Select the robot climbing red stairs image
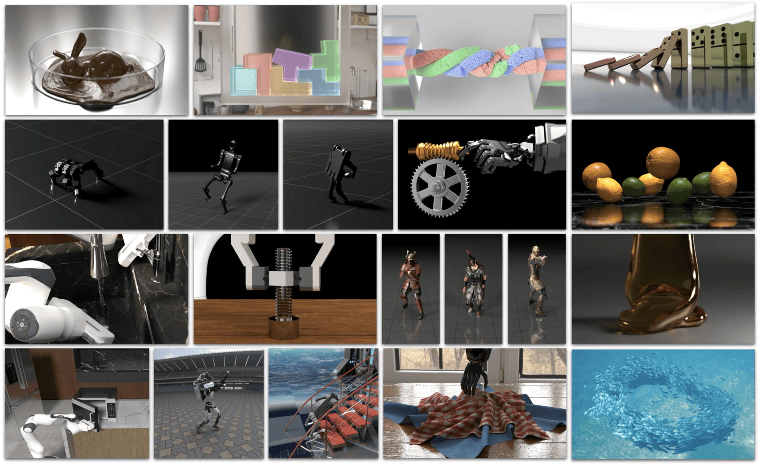This screenshot has height=465, width=760. (x=323, y=403)
